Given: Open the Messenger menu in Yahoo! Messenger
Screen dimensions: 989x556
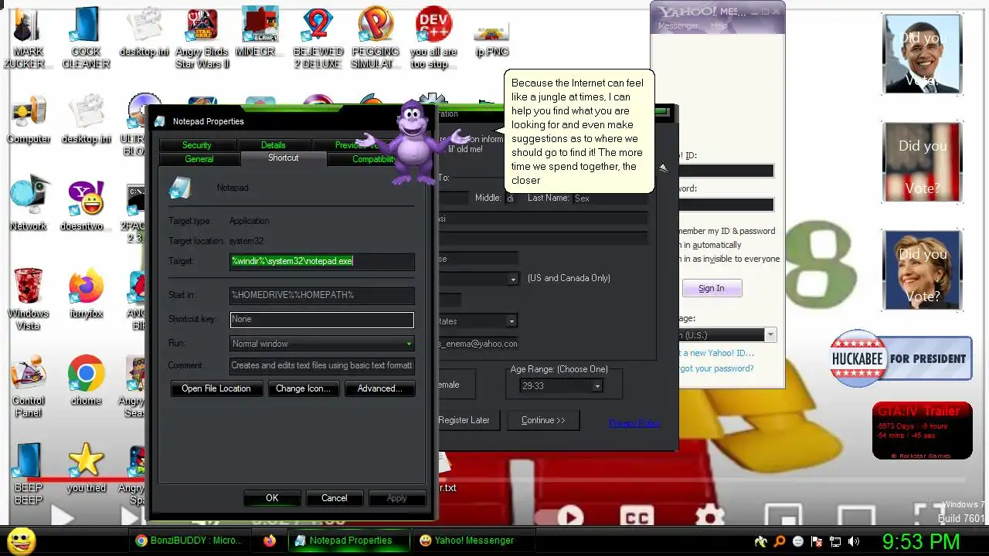Looking at the screenshot, I should coord(678,25).
